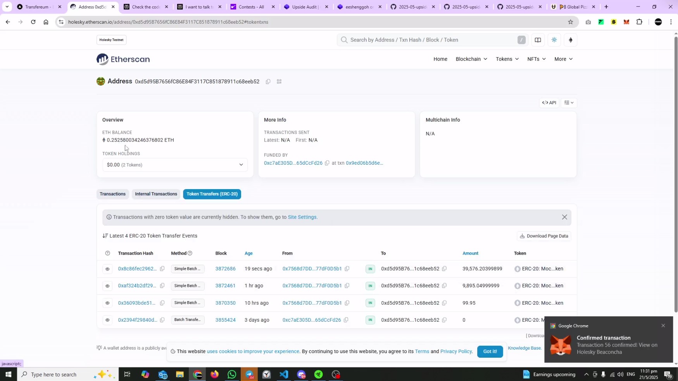
Task: Copy the Funded By address 0xc7aE305D
Action: [x=327, y=163]
